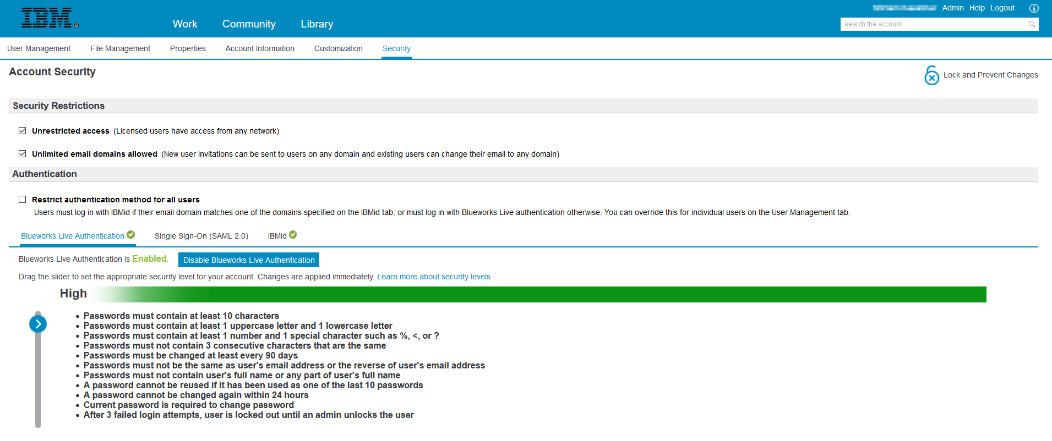Viewport: 1052px width, 441px height.
Task: Switch to File Management tab
Action: [121, 48]
